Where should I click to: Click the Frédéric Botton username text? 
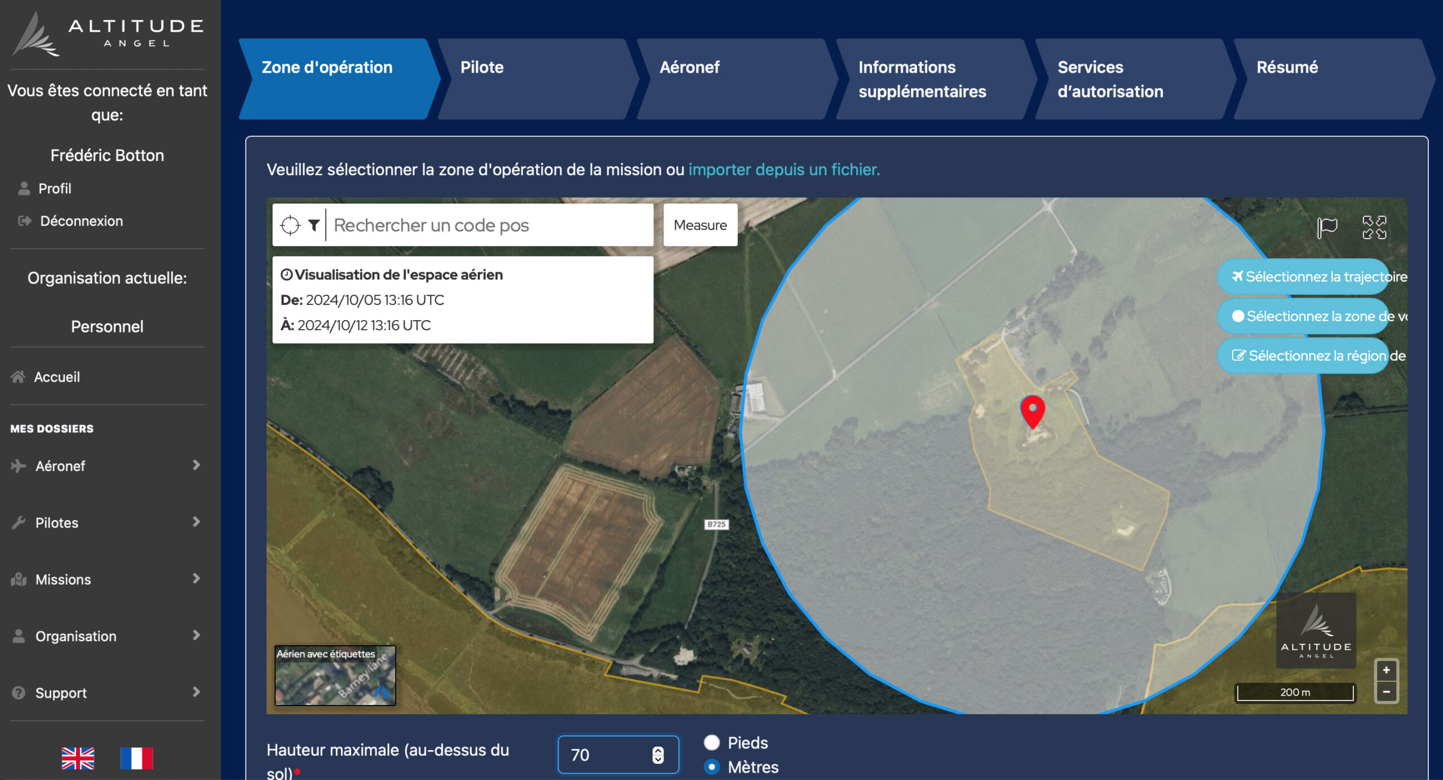[x=107, y=155]
